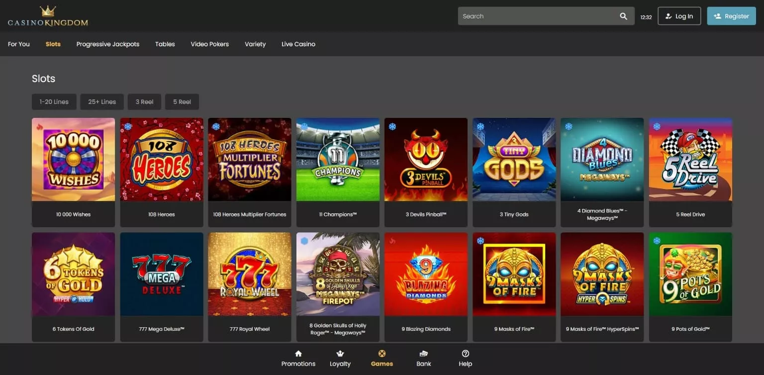Click the search magnifier icon
Viewport: 764px width, 375px height.
[x=623, y=16]
